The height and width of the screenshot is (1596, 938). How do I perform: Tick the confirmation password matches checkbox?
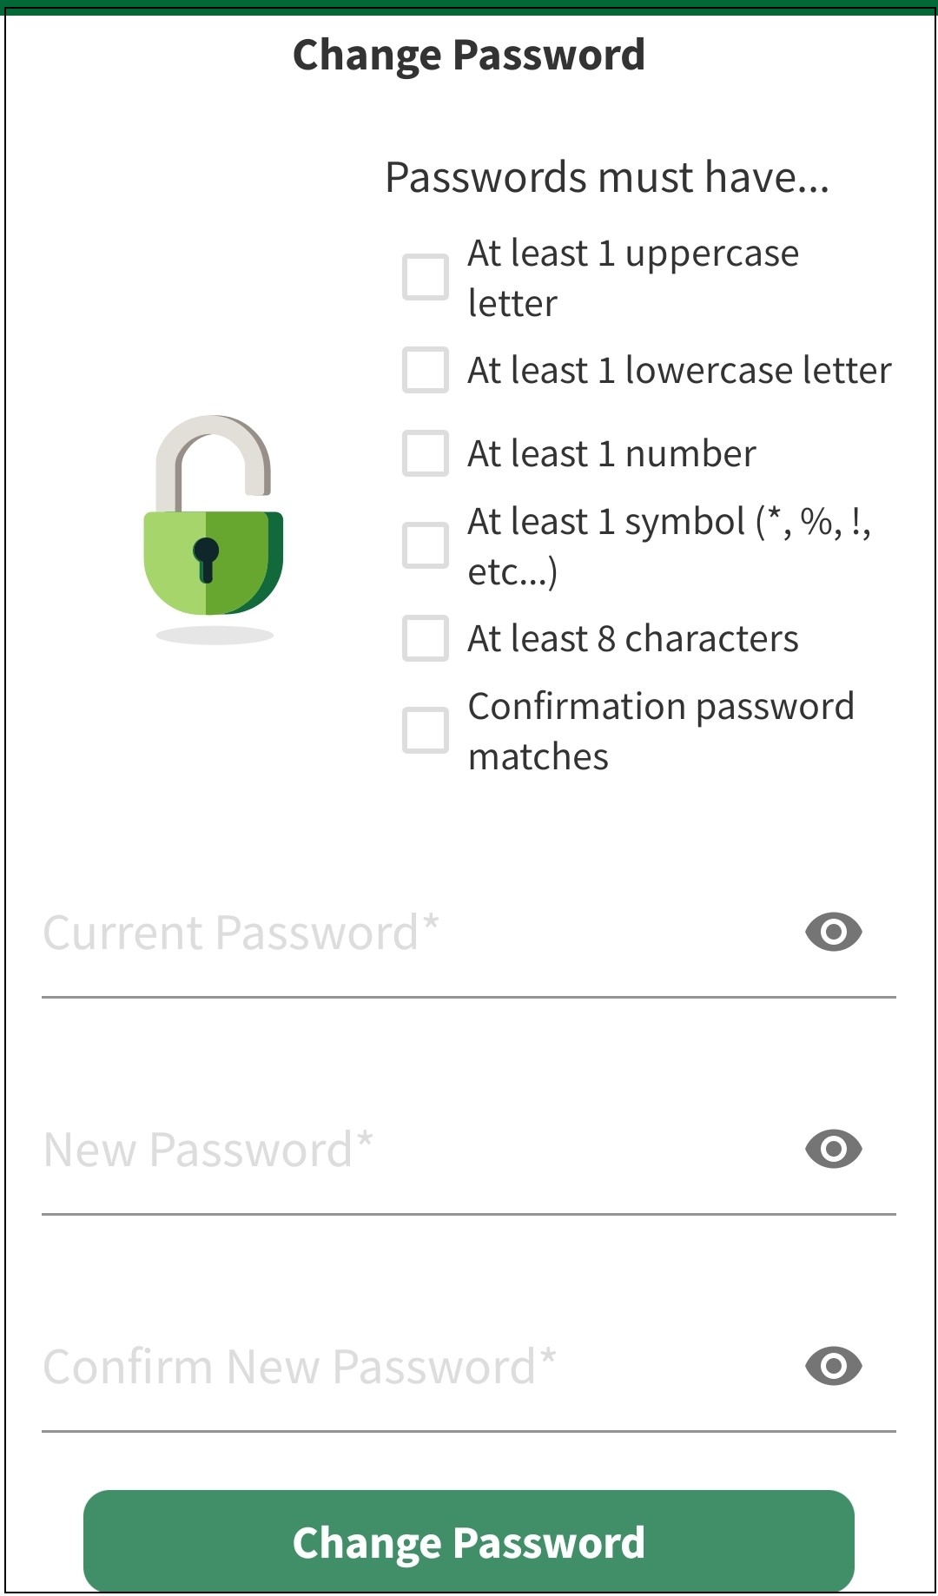tap(426, 730)
